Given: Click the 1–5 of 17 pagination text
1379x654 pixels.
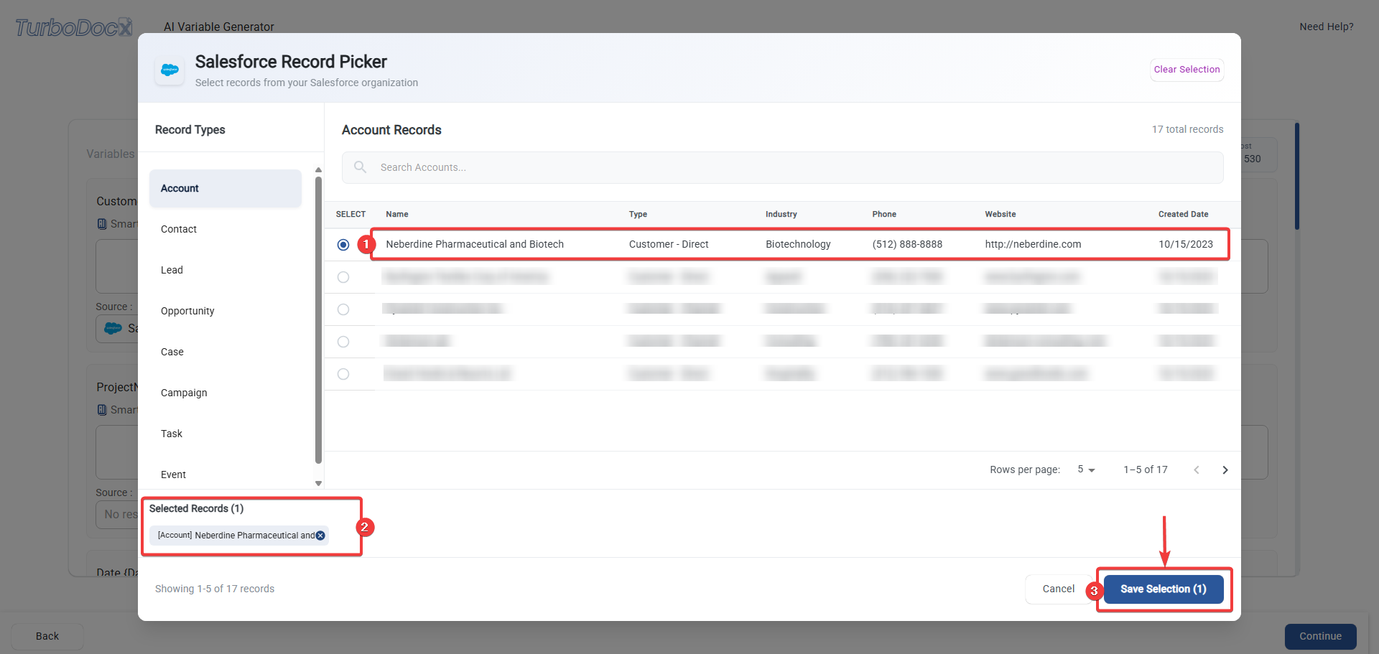Looking at the screenshot, I should (x=1146, y=470).
